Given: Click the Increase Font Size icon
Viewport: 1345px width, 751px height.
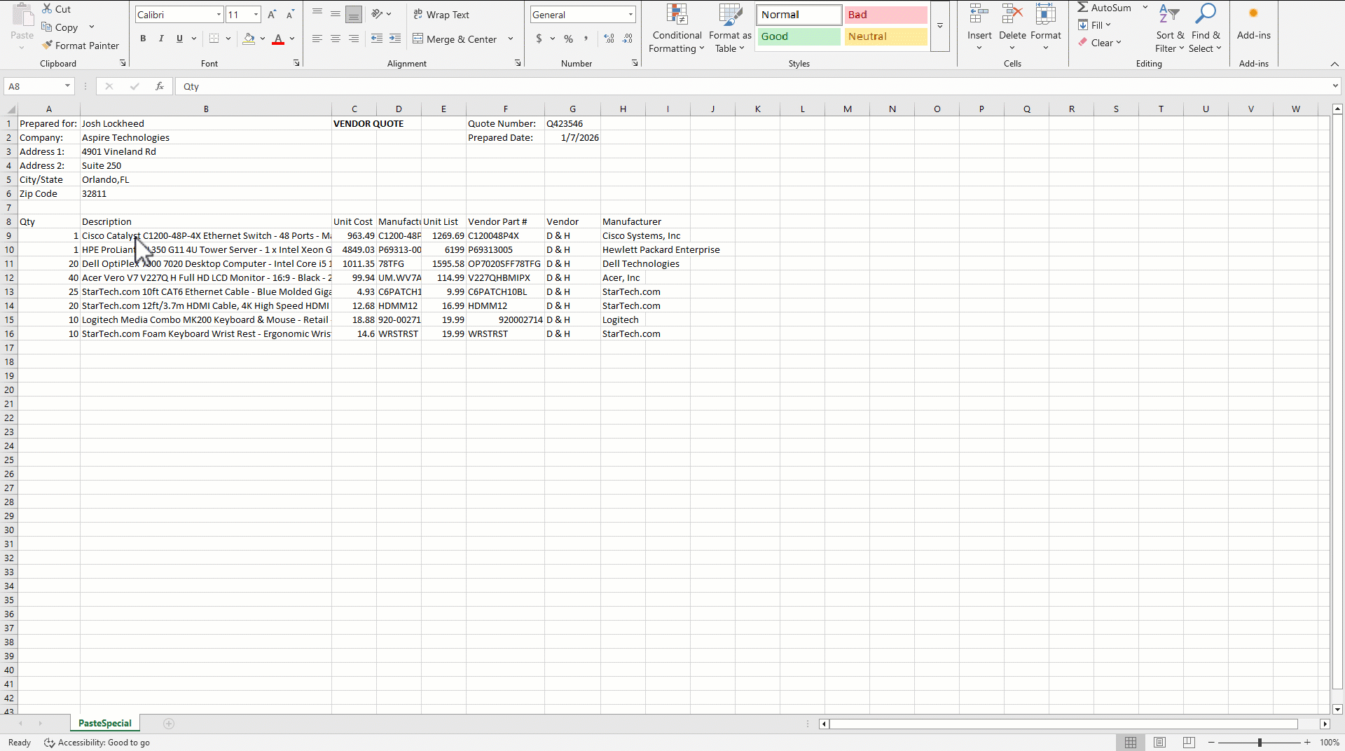Looking at the screenshot, I should [x=272, y=15].
